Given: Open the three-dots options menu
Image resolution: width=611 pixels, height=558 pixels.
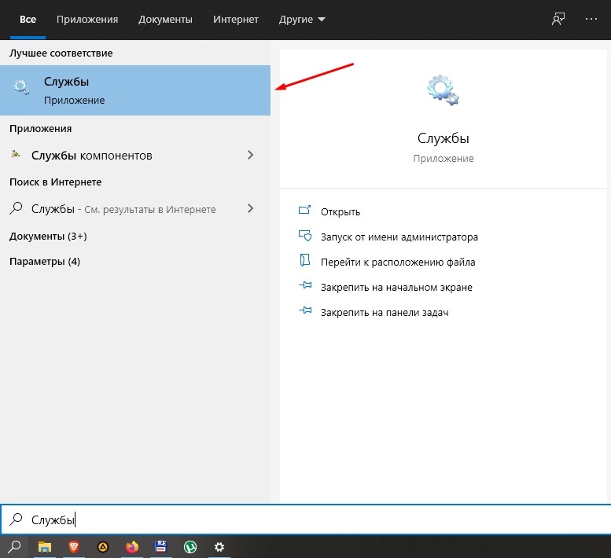Looking at the screenshot, I should click(x=591, y=19).
